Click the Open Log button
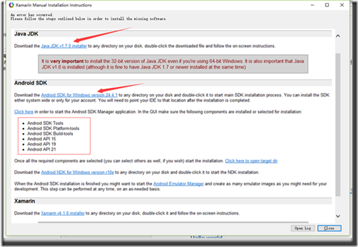Screen dimensions: 358x247 pos(302,228)
